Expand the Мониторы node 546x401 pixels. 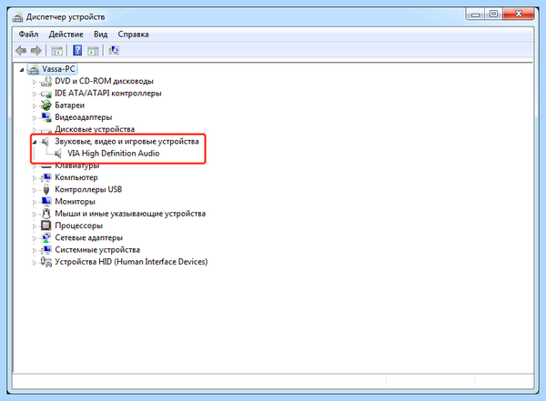(35, 202)
